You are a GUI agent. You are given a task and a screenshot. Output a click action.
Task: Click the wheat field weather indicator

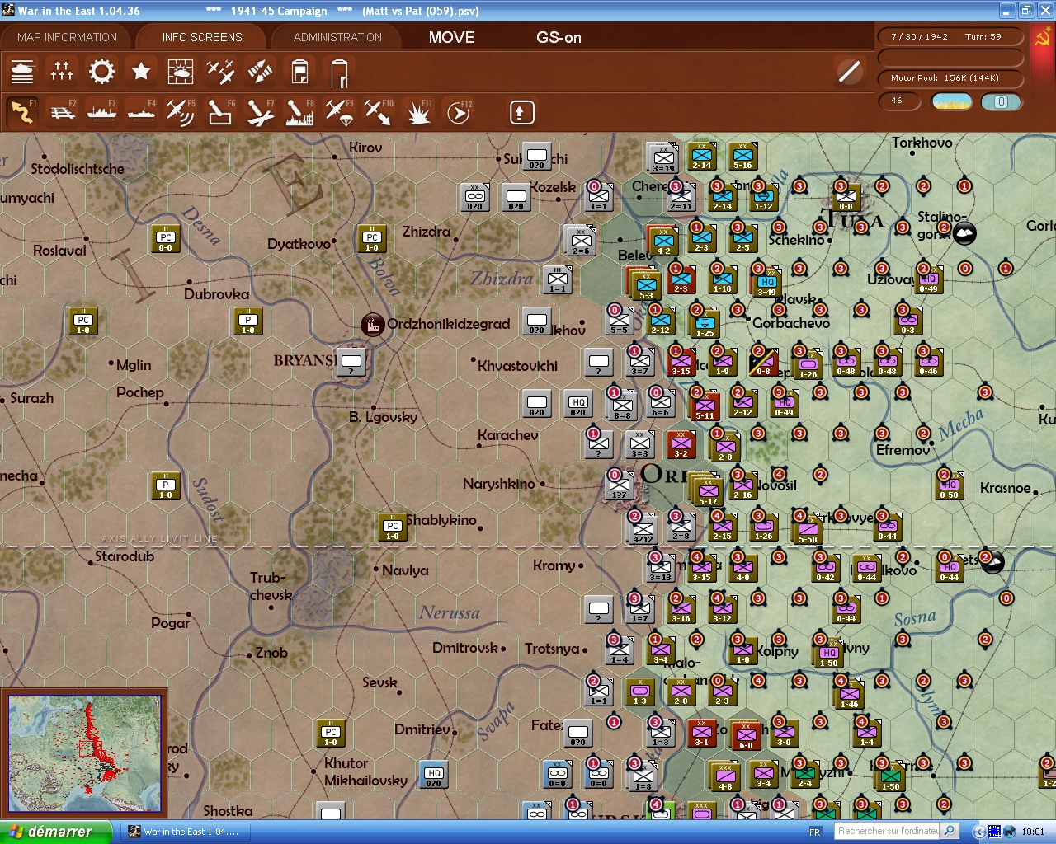click(951, 101)
